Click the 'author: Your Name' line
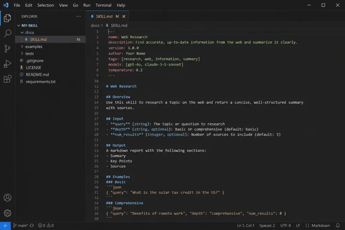Viewport: 345px width, 230px height. 127,54
